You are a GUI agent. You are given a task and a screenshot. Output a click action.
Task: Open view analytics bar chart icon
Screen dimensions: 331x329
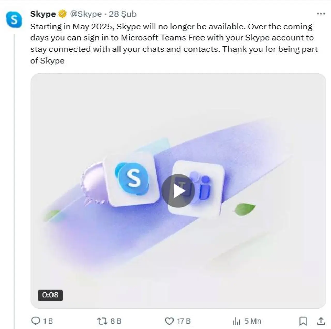pos(236,321)
